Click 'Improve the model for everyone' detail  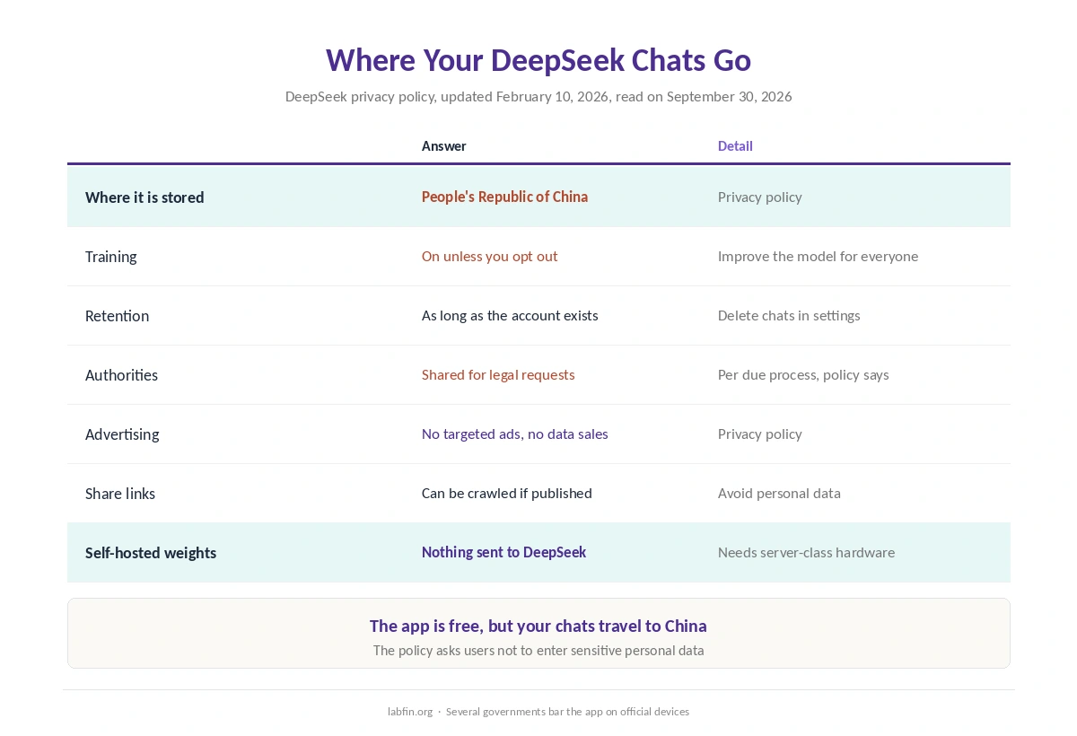pyautogui.click(x=818, y=256)
